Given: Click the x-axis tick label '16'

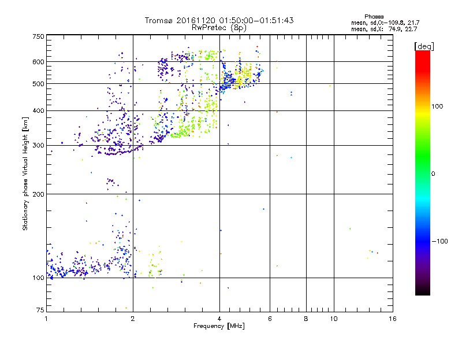Looking at the screenshot, I should [393, 319].
